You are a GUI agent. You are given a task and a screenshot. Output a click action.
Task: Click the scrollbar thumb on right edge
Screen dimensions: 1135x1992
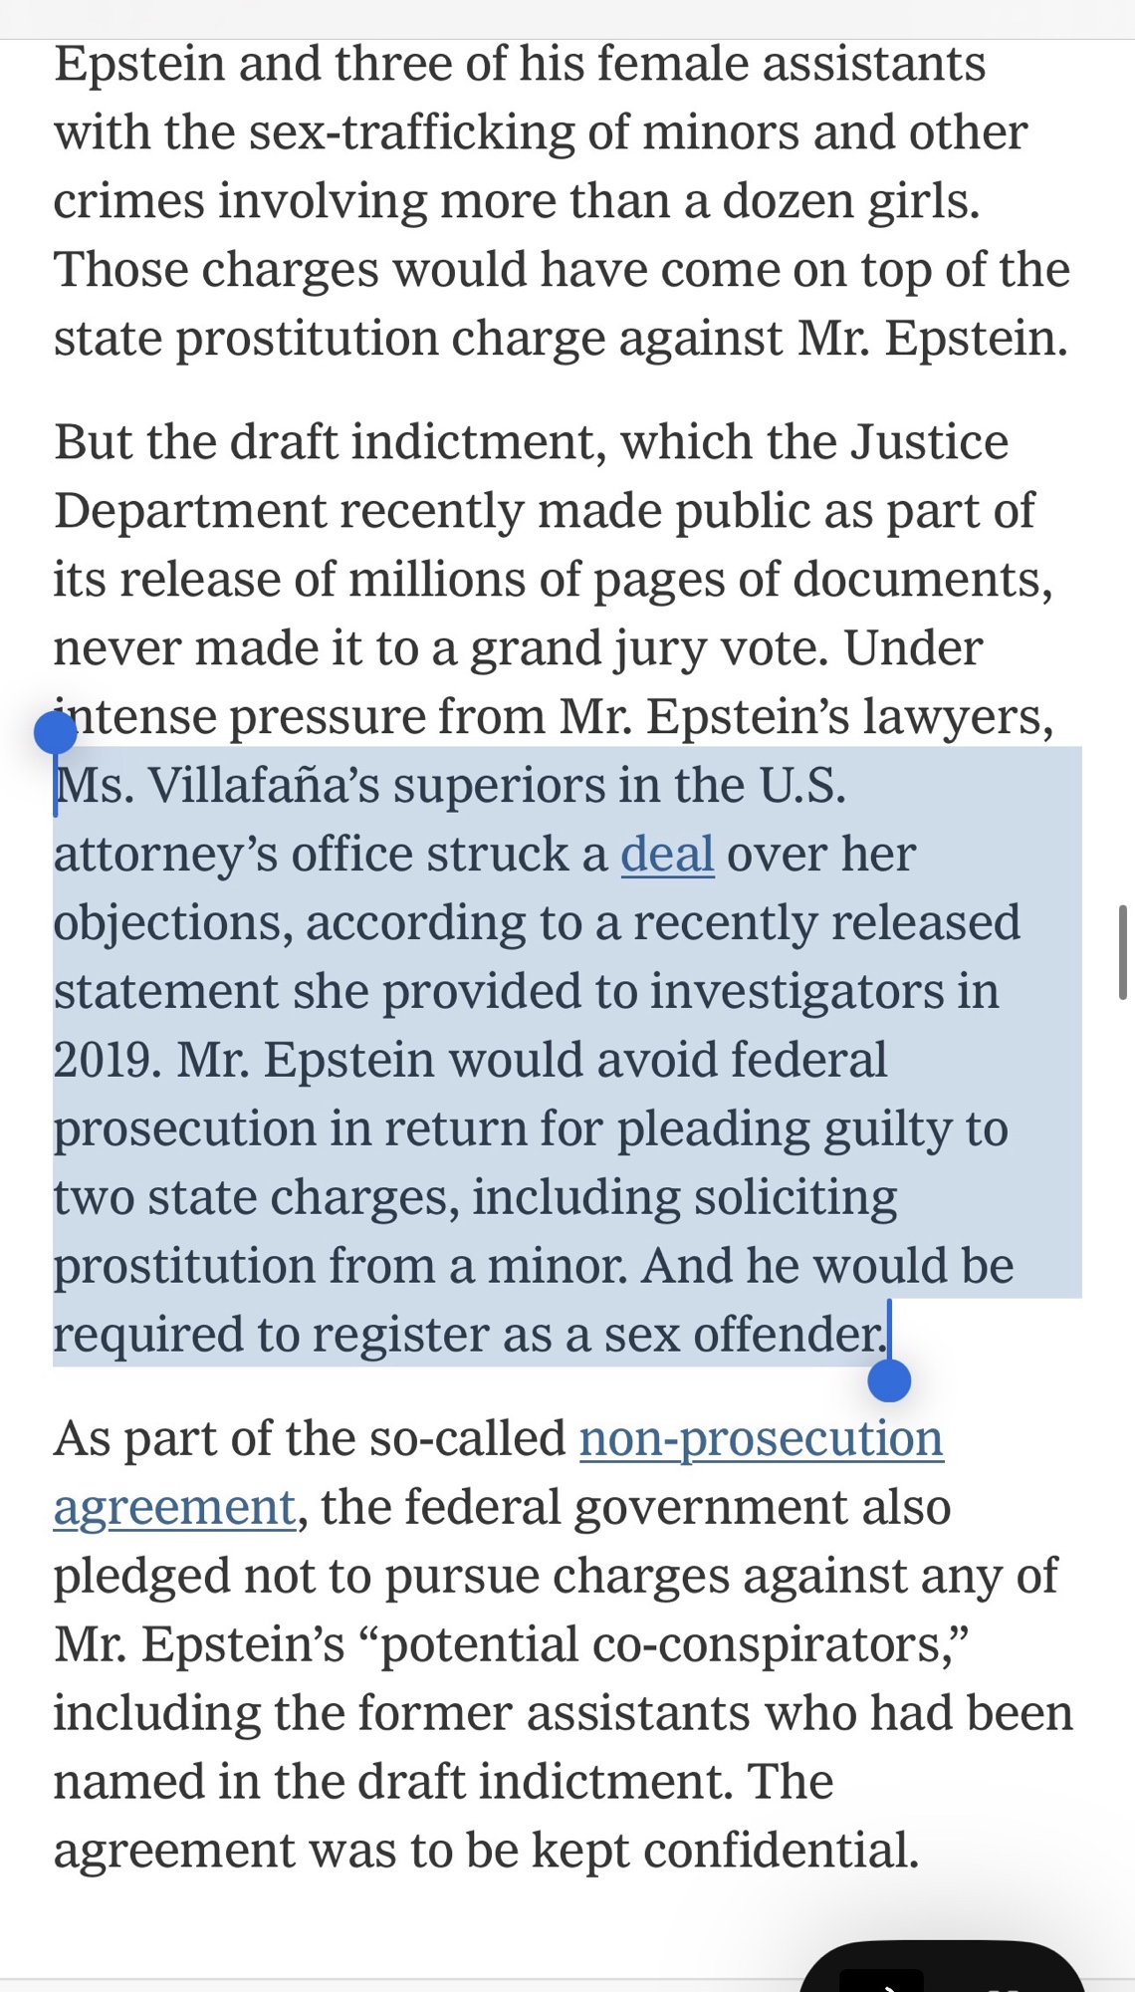click(1122, 951)
